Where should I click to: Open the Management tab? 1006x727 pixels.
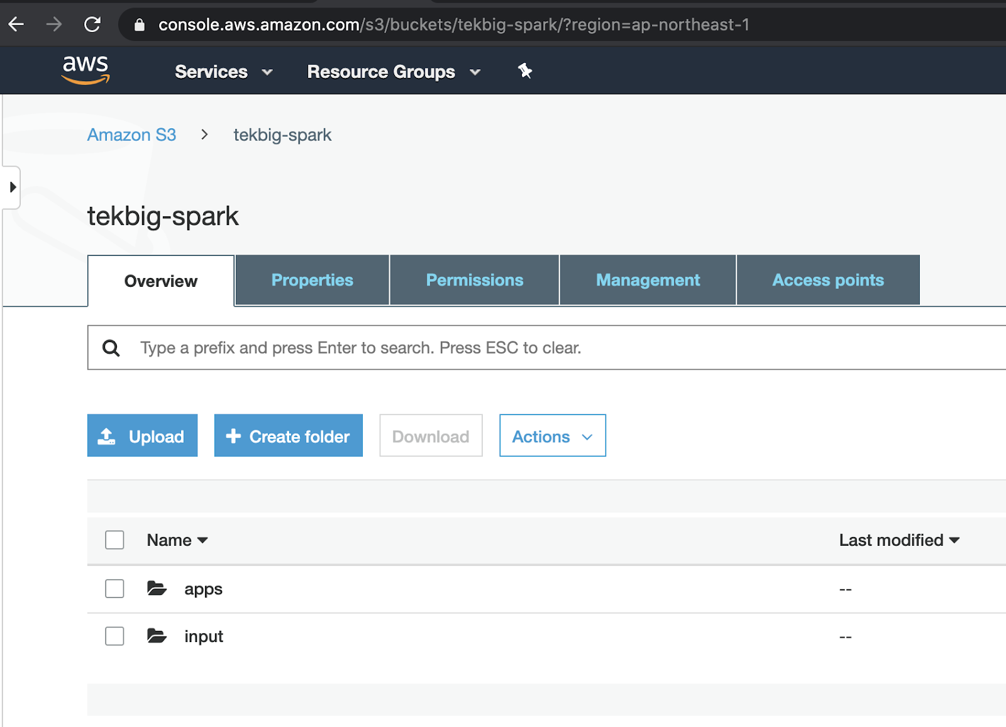pos(648,280)
